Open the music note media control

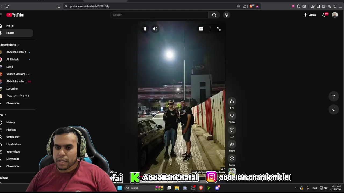click(313, 6)
